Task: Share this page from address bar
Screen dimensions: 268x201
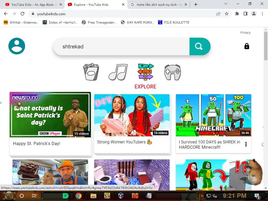Action: (218, 14)
